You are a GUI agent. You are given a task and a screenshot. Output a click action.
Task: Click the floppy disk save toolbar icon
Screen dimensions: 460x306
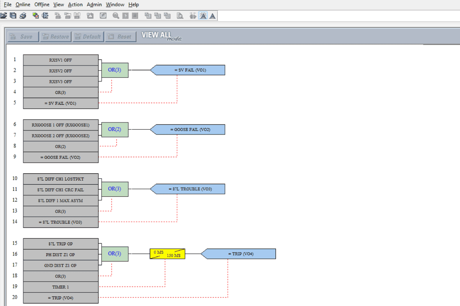point(13,16)
